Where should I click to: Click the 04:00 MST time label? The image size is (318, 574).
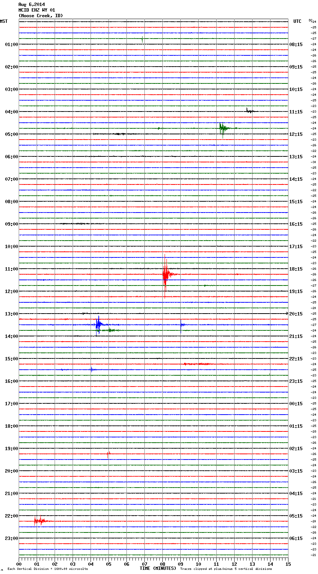coord(11,112)
